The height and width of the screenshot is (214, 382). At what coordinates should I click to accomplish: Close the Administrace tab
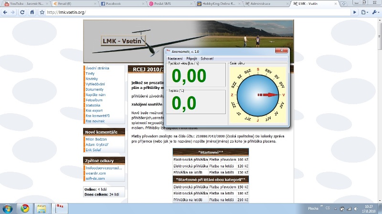point(287,4)
